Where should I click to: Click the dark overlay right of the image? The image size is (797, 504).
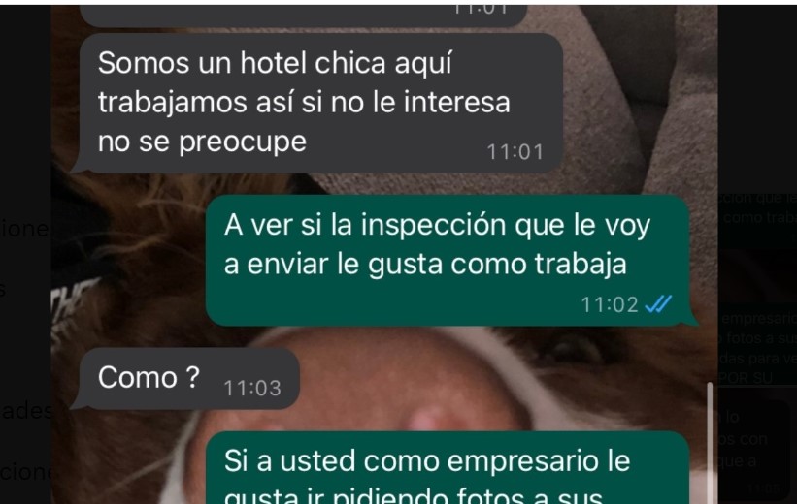[757, 102]
